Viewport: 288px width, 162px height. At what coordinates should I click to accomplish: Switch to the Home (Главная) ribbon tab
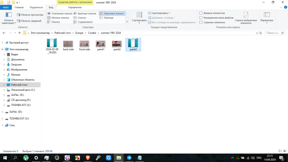click(x=19, y=7)
